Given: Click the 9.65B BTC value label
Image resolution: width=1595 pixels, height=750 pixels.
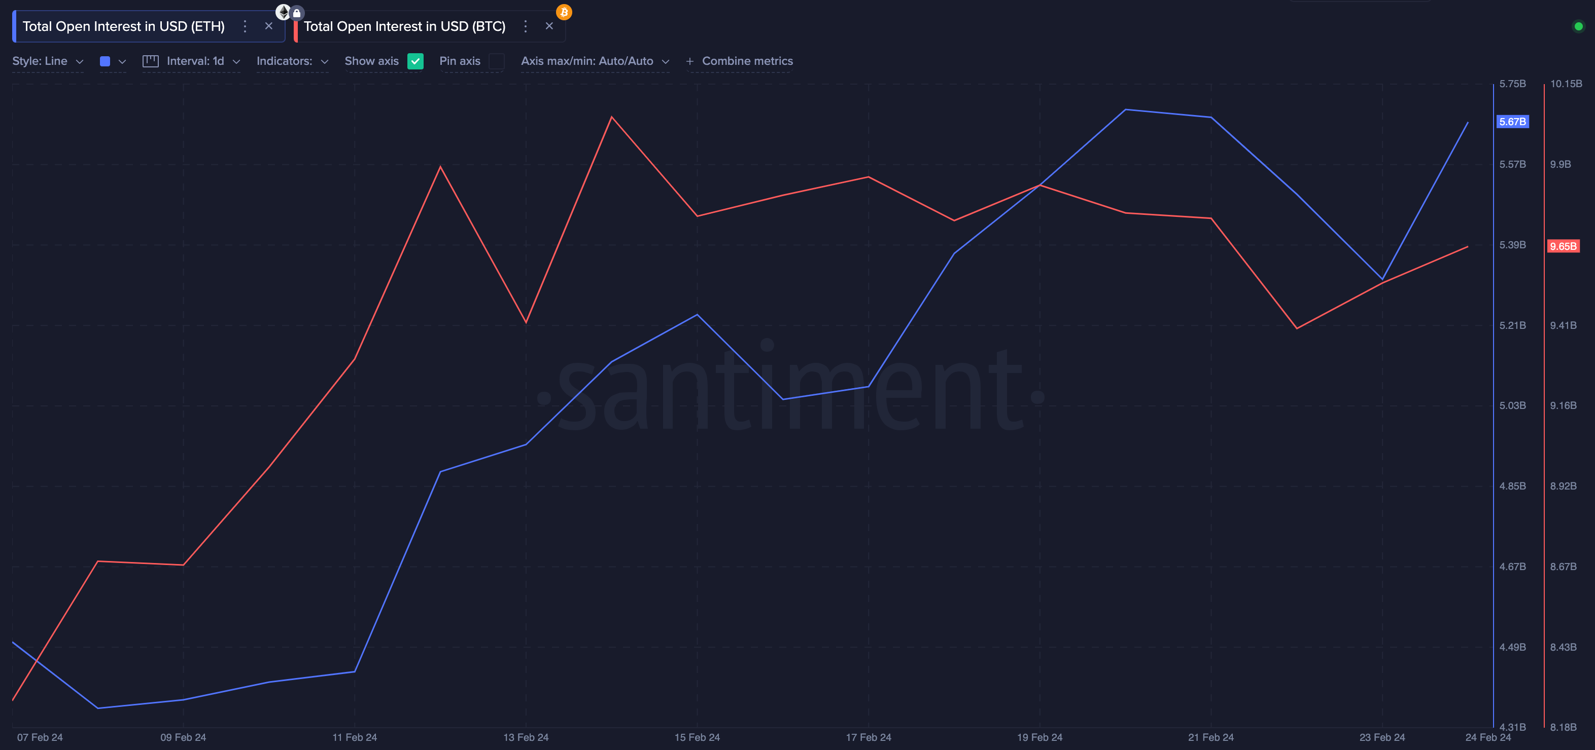Looking at the screenshot, I should click(x=1564, y=245).
